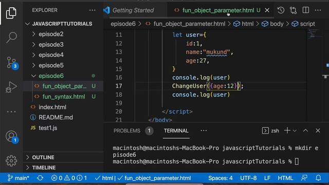Open the Explorer view in activity bar
Image resolution: width=329 pixels, height=185 pixels.
(x=11, y=13)
